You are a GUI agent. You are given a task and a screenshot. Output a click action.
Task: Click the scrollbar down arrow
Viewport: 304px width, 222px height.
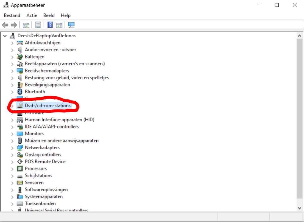299,208
